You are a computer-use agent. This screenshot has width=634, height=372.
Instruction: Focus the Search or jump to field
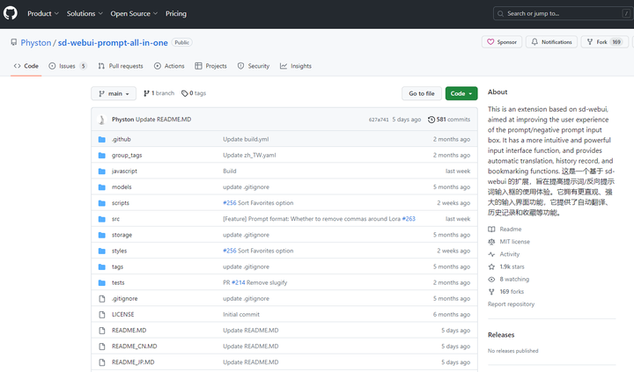tap(563, 13)
